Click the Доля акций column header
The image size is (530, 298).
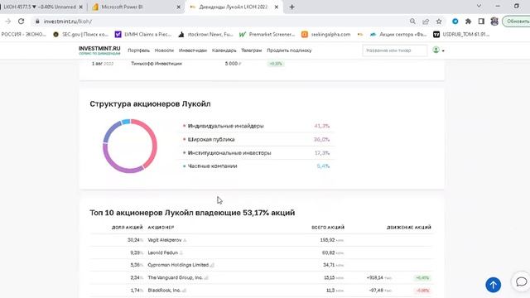tap(127, 228)
